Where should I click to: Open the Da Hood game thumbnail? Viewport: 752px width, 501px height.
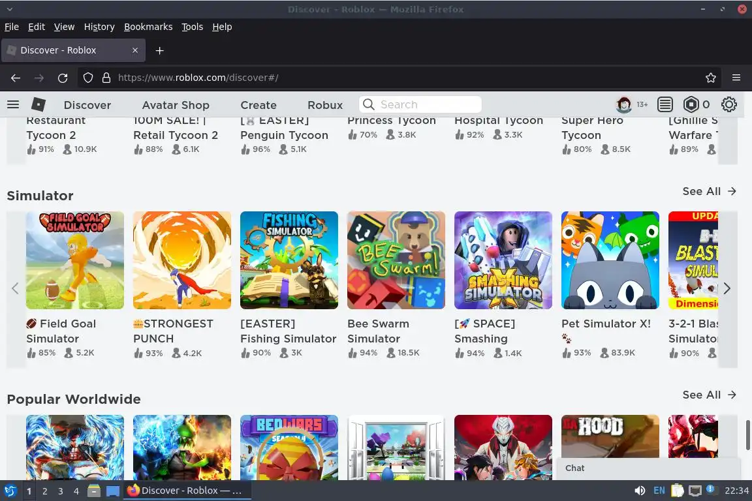[610, 436]
